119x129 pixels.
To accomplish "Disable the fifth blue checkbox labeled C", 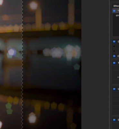I will coord(114,89).
